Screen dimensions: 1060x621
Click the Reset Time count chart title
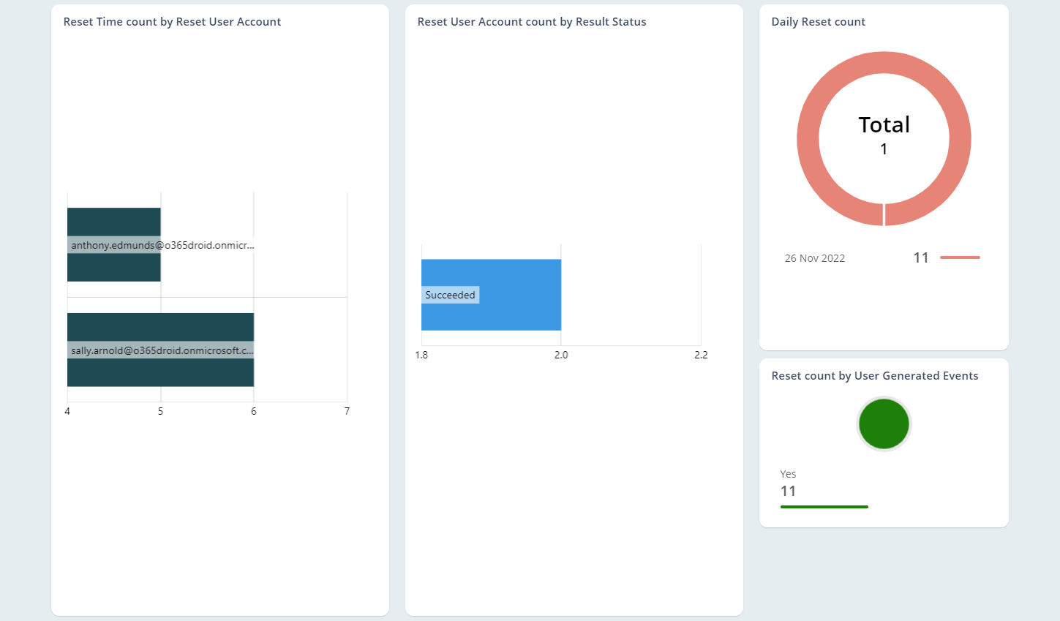pos(172,21)
